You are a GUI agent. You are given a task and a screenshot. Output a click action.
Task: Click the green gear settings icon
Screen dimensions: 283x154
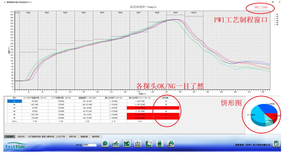[x=105, y=144]
